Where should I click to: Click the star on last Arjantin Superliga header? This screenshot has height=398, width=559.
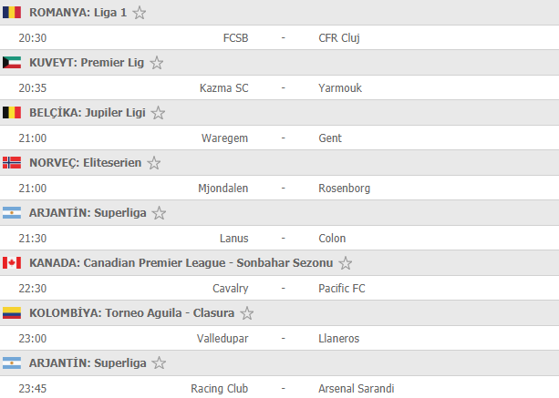pos(159,363)
